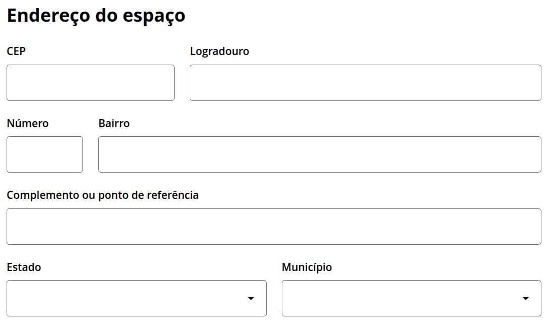
Task: Click the Município dropdown arrow icon
Action: coord(525,298)
